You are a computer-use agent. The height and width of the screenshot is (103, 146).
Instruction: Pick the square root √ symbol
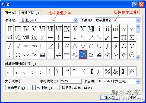pos(18,46)
